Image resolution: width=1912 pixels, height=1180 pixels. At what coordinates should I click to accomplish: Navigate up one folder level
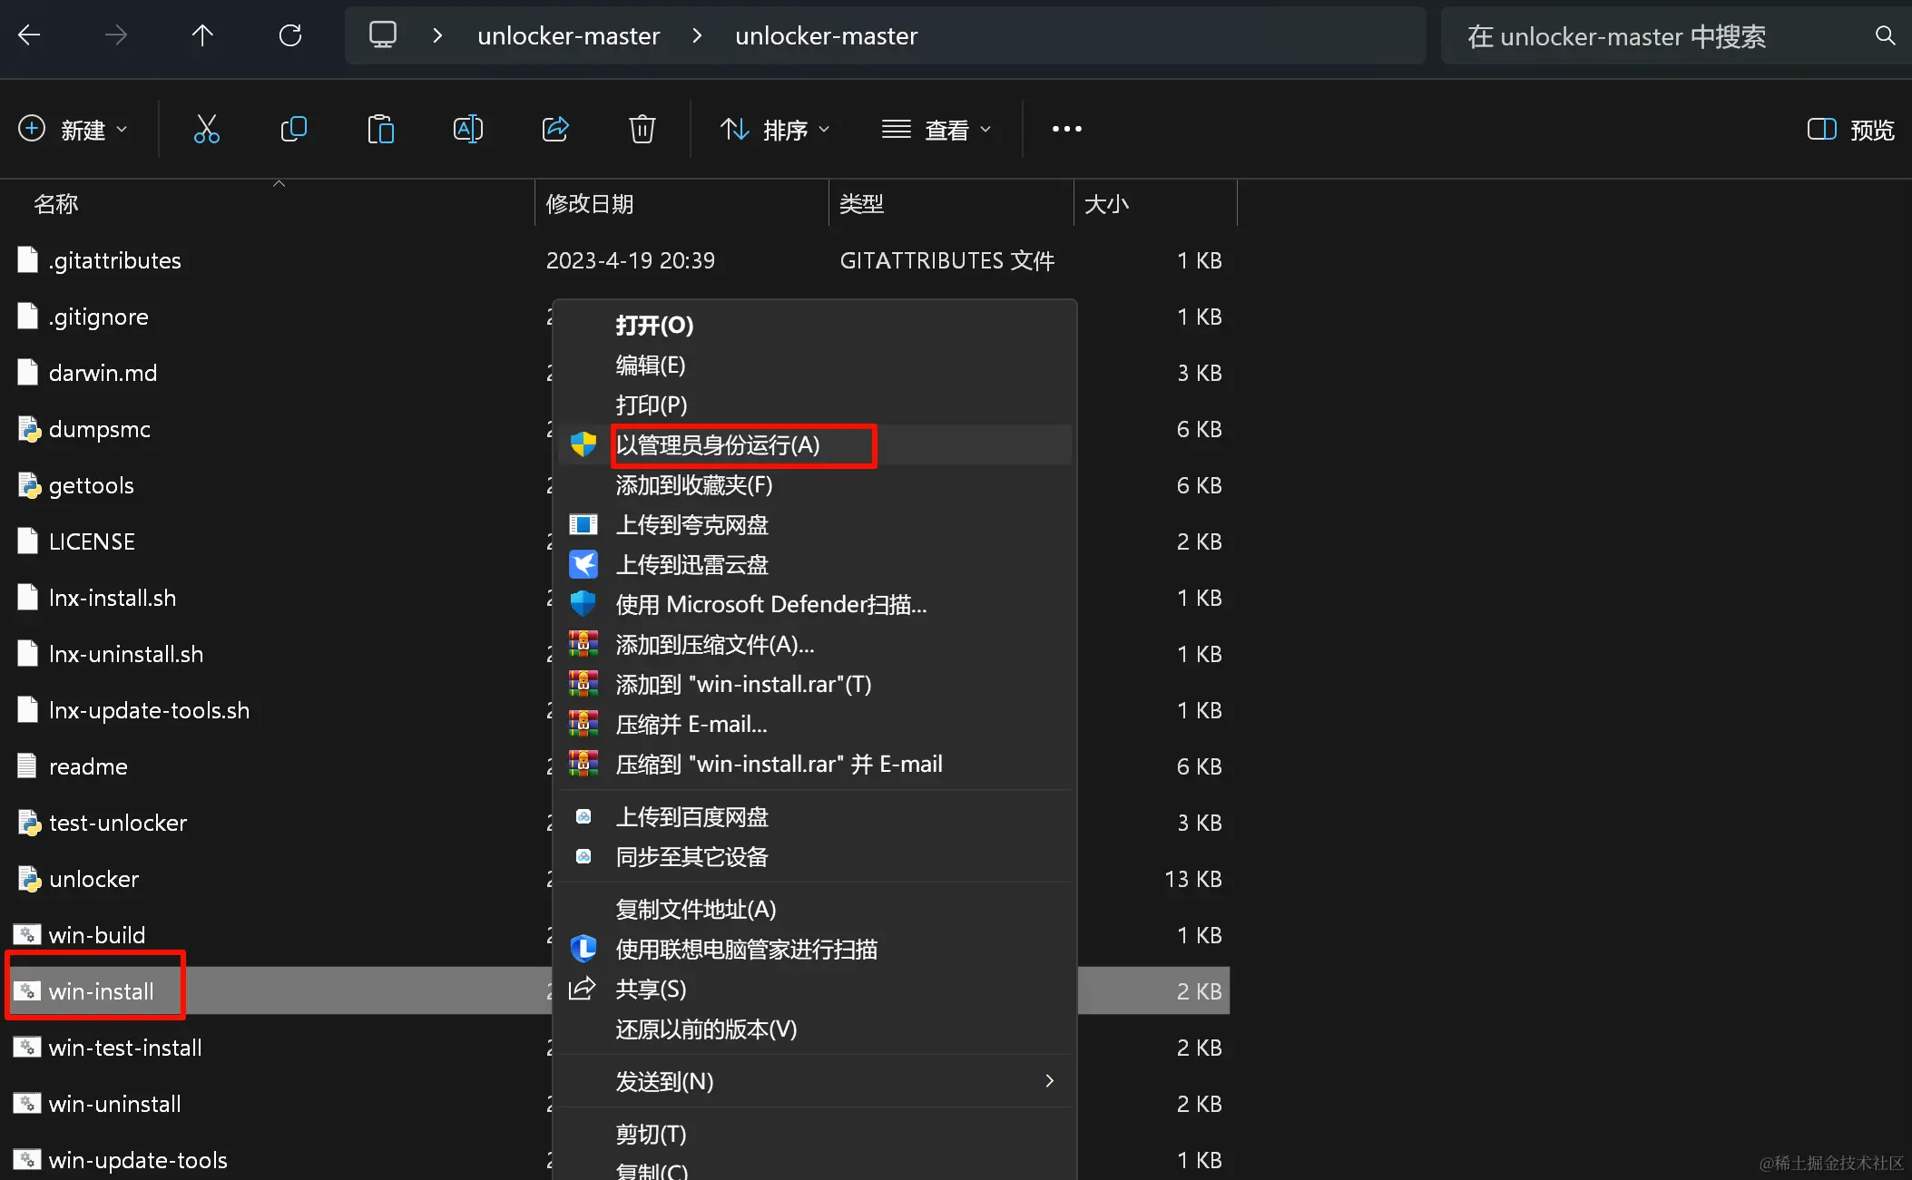coord(203,36)
